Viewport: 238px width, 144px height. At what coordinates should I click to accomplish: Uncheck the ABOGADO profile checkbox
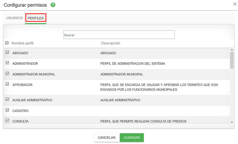coord(7,52)
